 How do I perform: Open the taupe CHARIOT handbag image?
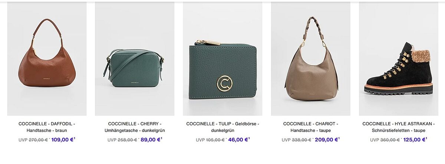click(x=310, y=58)
